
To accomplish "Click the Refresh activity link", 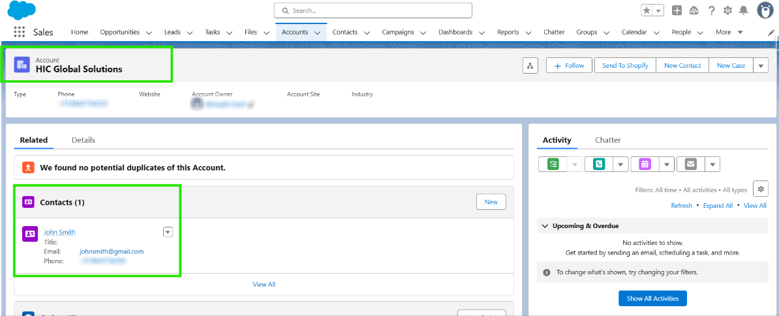I will (x=681, y=205).
